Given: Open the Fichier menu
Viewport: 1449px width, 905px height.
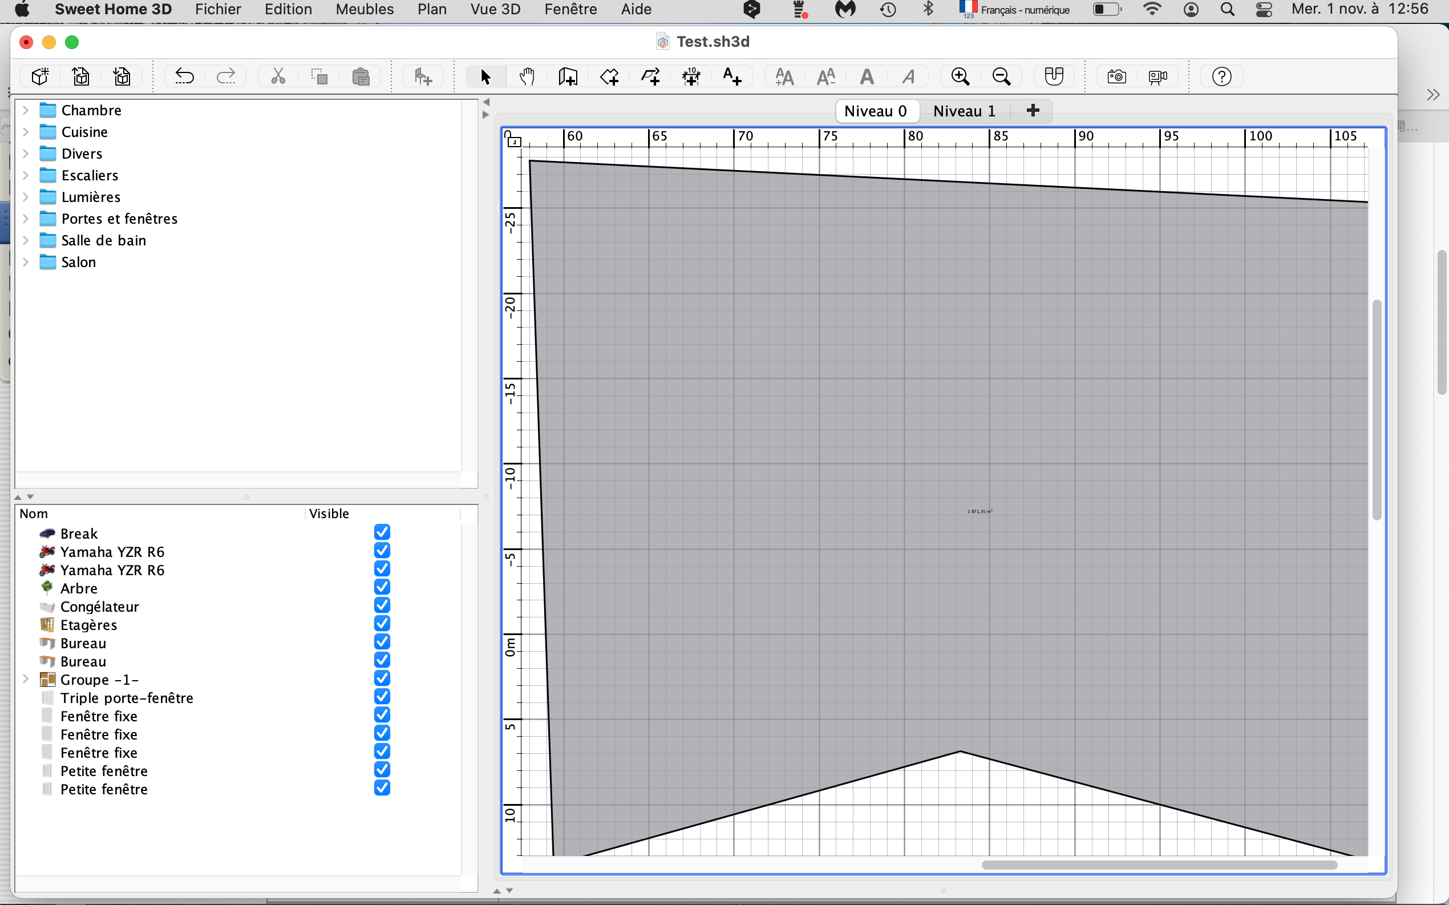Looking at the screenshot, I should pyautogui.click(x=218, y=10).
